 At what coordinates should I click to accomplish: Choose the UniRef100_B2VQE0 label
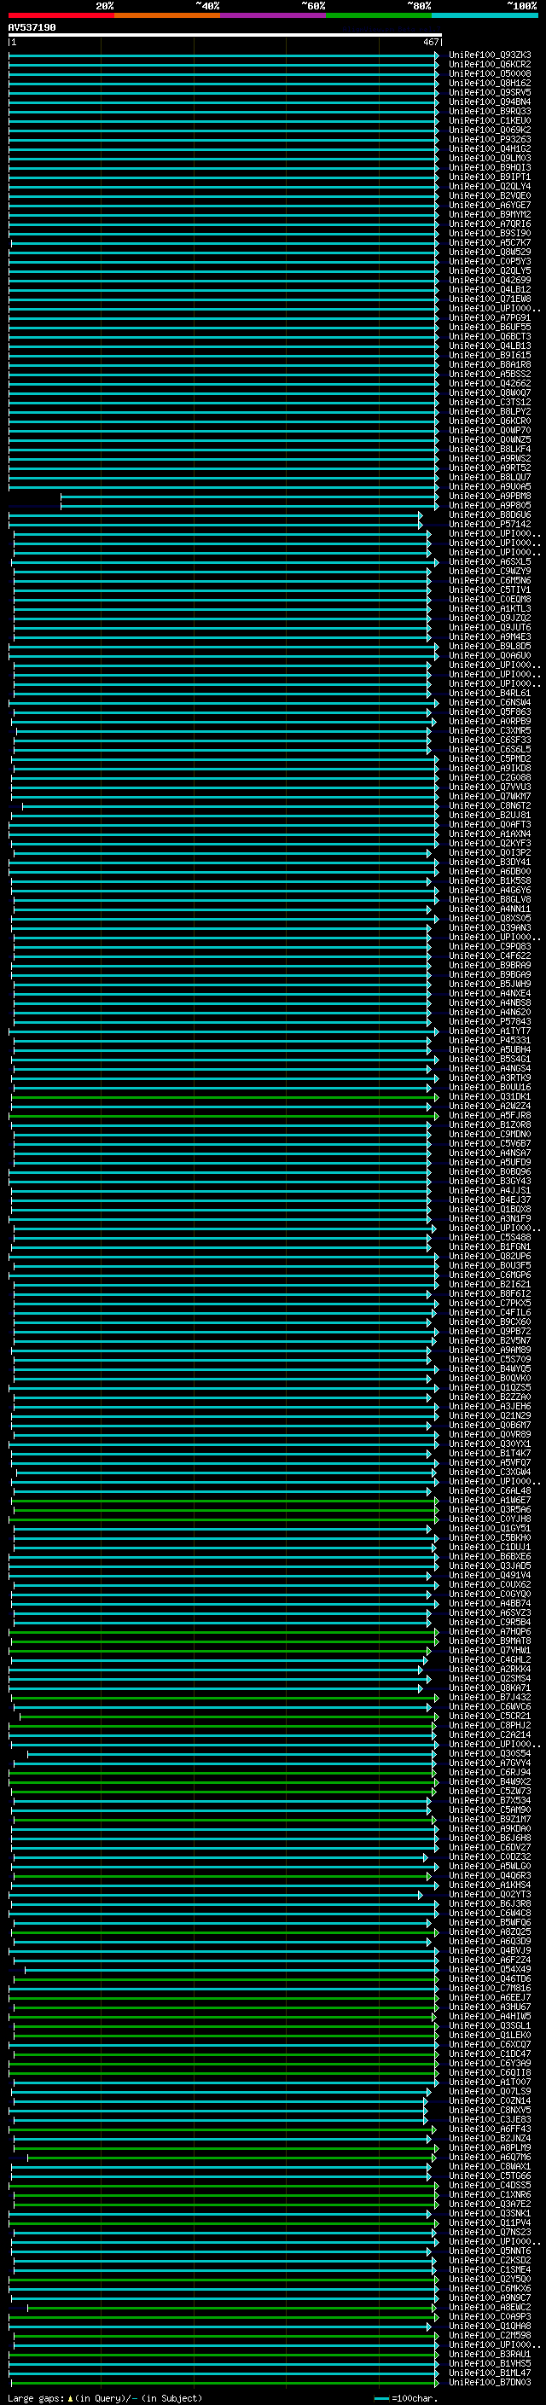coord(490,195)
